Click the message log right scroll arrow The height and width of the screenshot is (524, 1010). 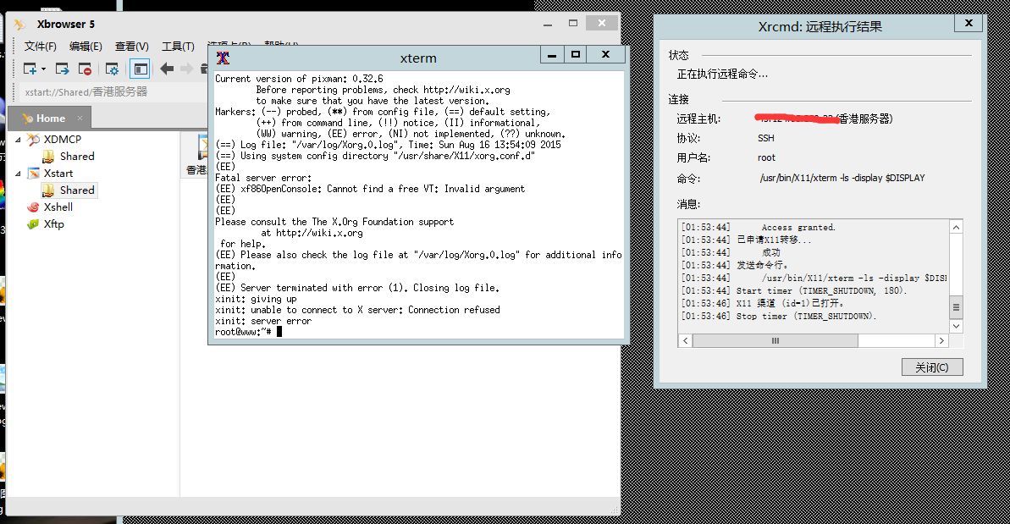(941, 340)
